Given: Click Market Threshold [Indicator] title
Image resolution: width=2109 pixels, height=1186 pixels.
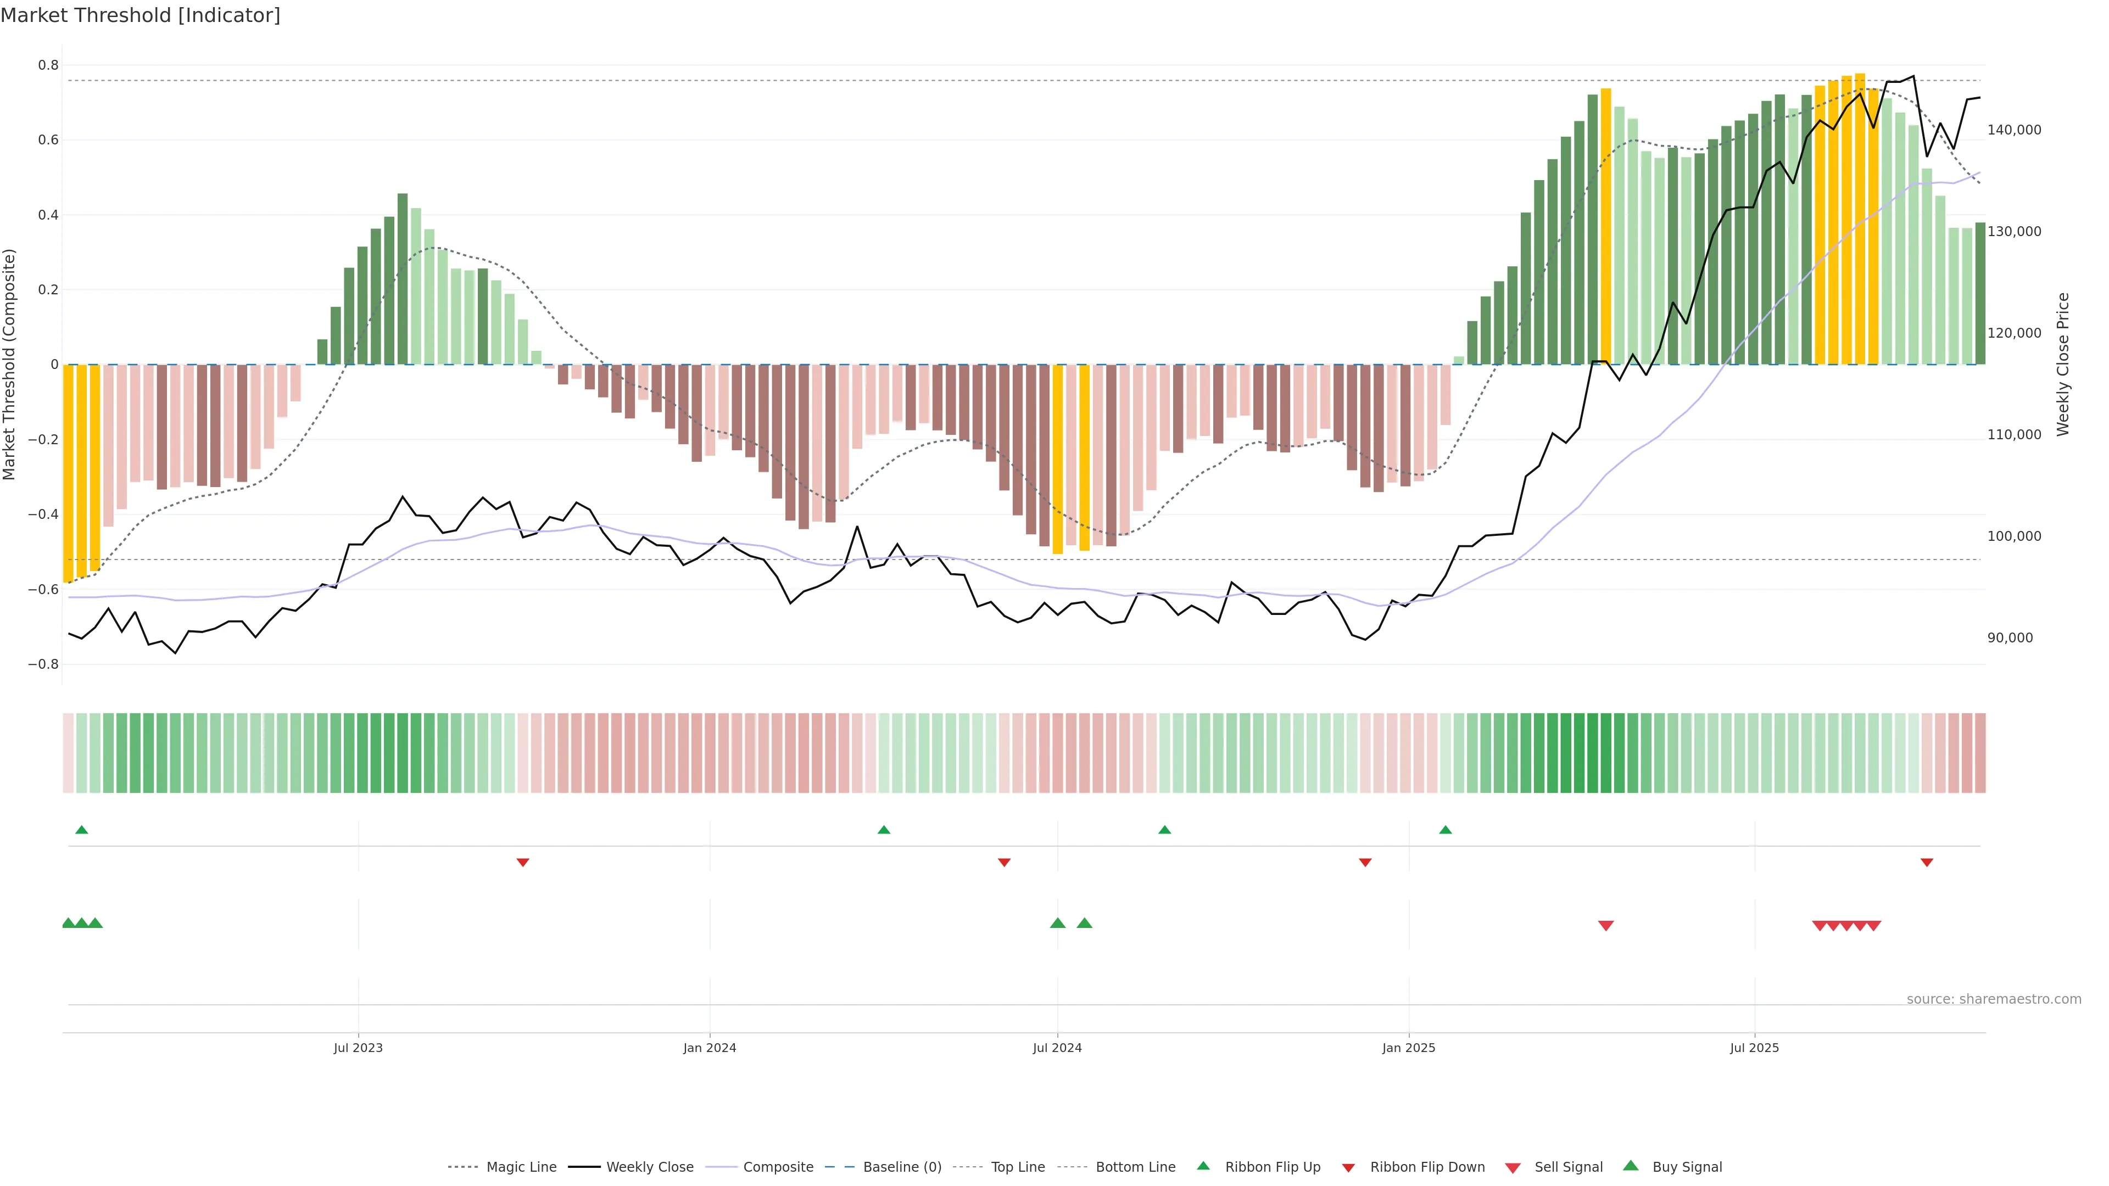Looking at the screenshot, I should pyautogui.click(x=140, y=15).
